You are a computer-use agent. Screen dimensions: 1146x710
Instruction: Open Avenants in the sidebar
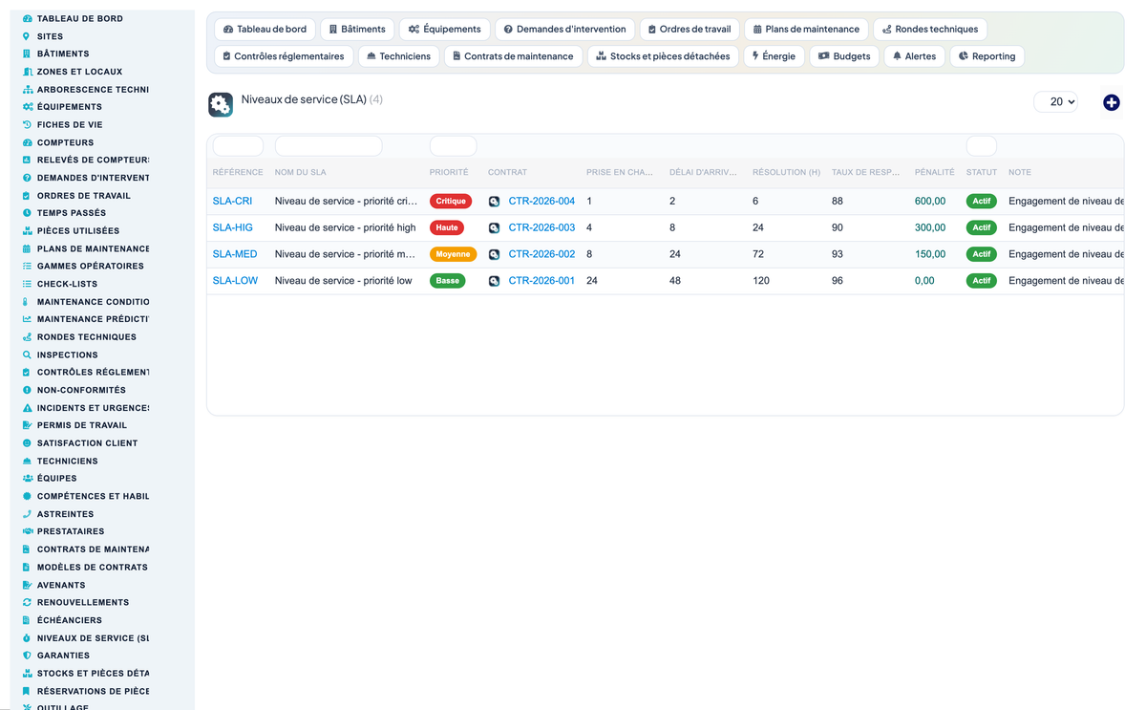[61, 585]
